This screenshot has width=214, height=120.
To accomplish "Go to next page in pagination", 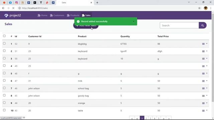I will click(x=164, y=118).
